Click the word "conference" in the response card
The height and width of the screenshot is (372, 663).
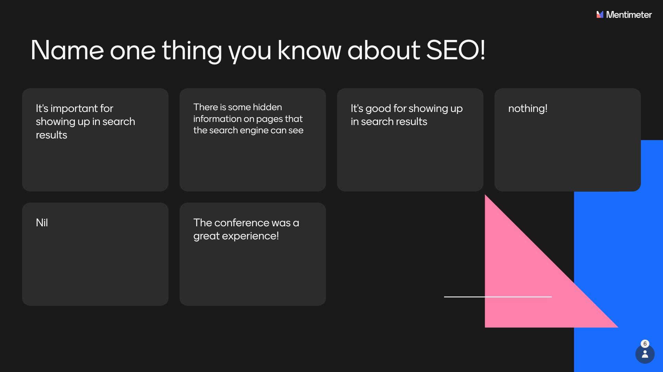(242, 223)
